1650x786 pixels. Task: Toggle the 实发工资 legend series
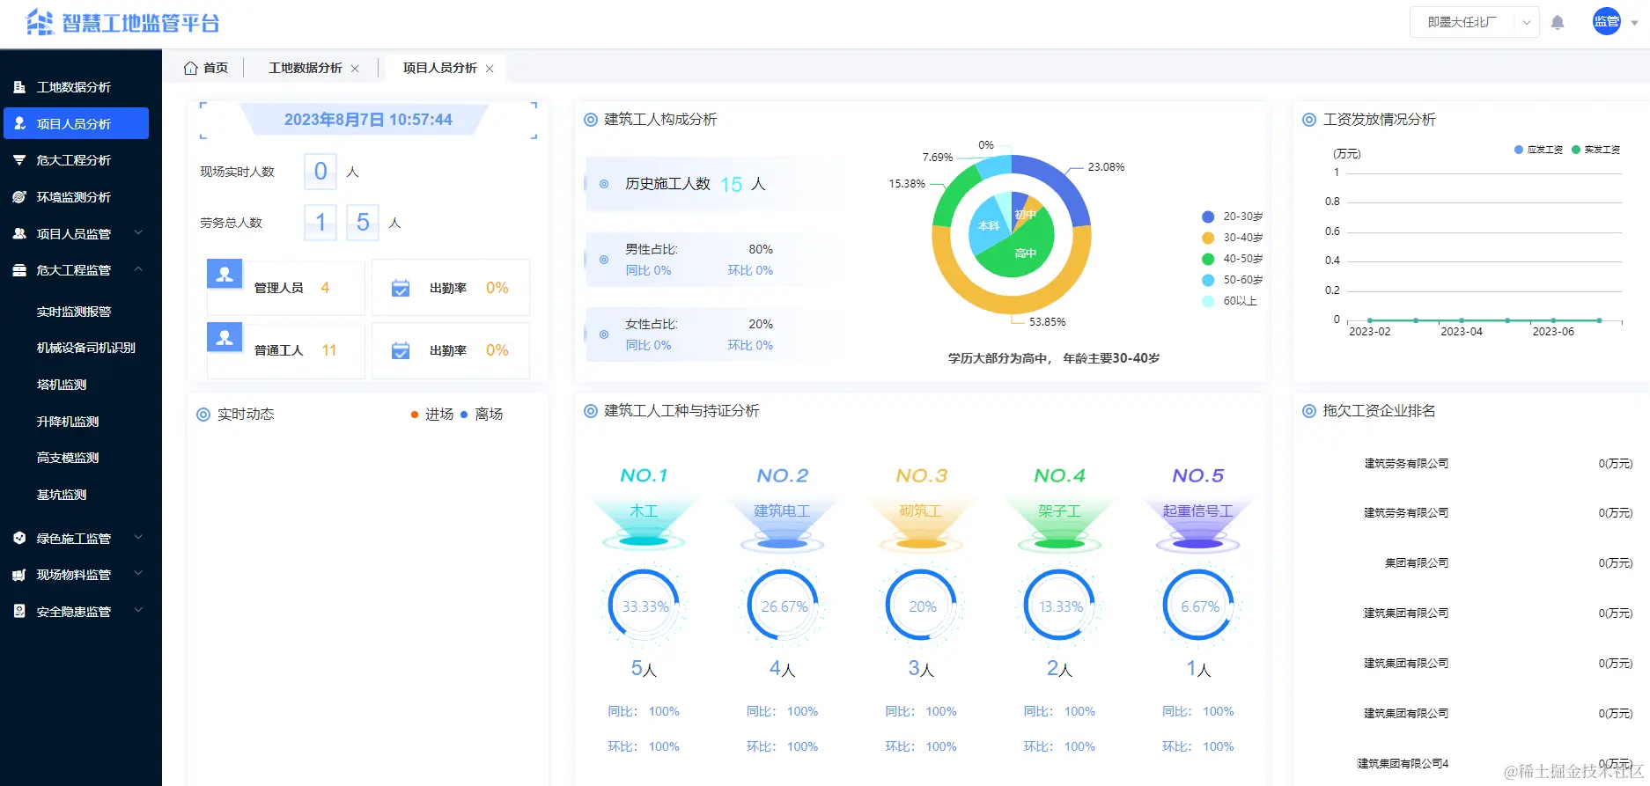coord(1595,150)
